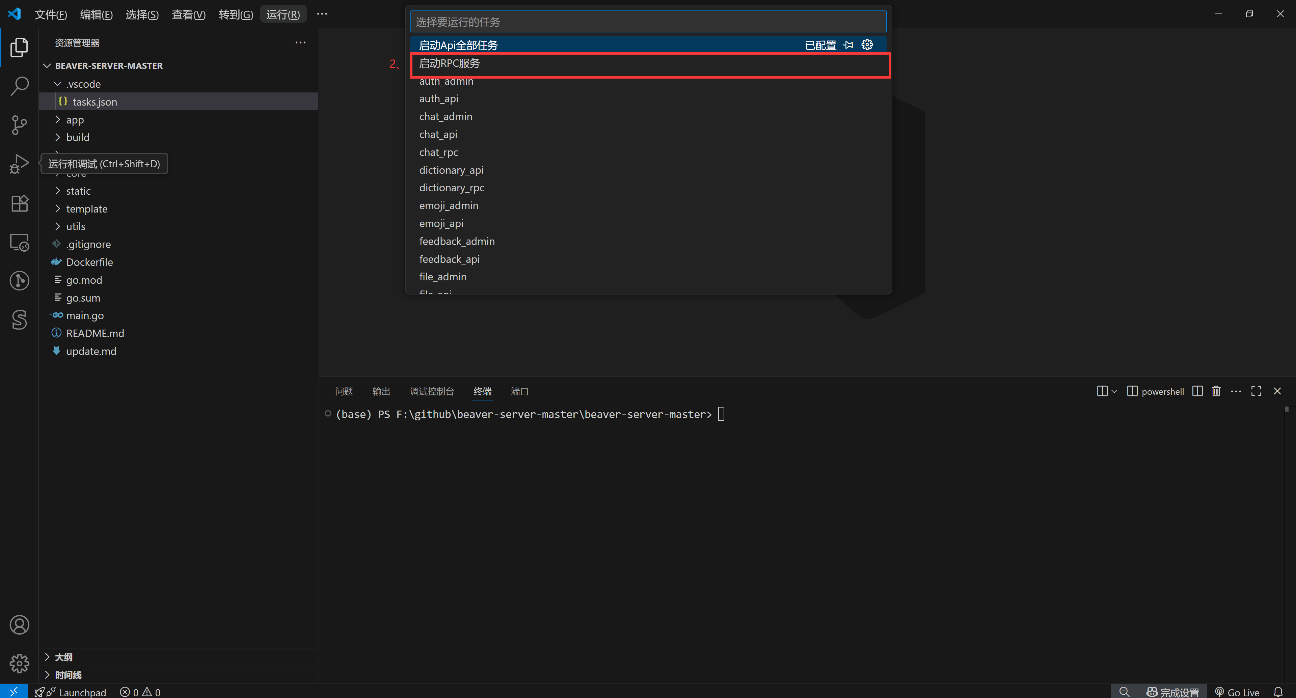1296x698 pixels.
Task: Click the explorer panel more actions ellipsis
Action: [300, 43]
